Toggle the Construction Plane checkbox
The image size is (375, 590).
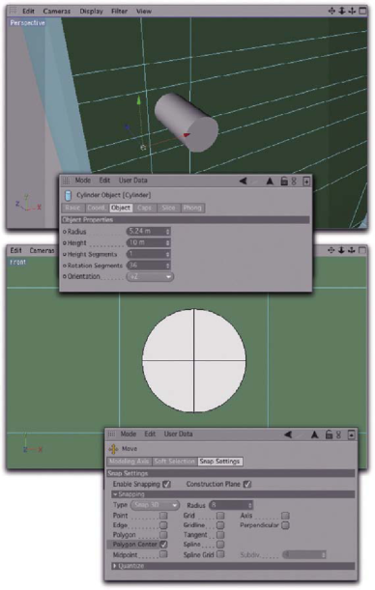247,485
